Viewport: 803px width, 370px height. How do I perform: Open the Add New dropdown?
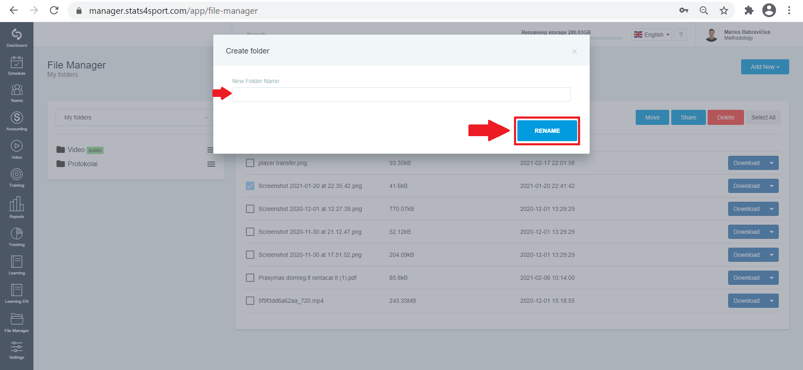(765, 67)
